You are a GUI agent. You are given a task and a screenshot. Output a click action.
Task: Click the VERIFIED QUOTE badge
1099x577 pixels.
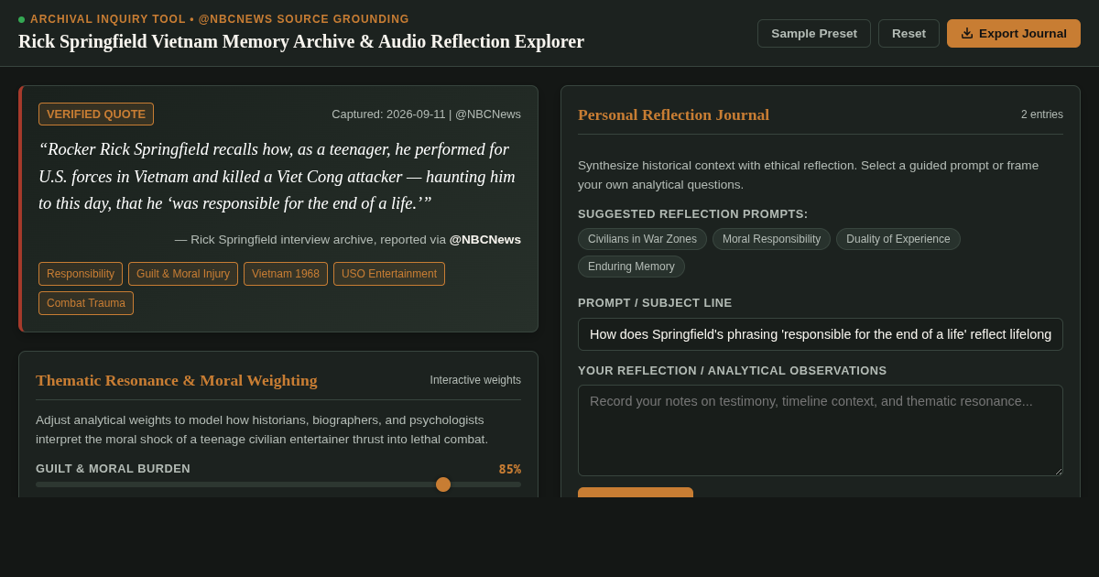(x=96, y=114)
